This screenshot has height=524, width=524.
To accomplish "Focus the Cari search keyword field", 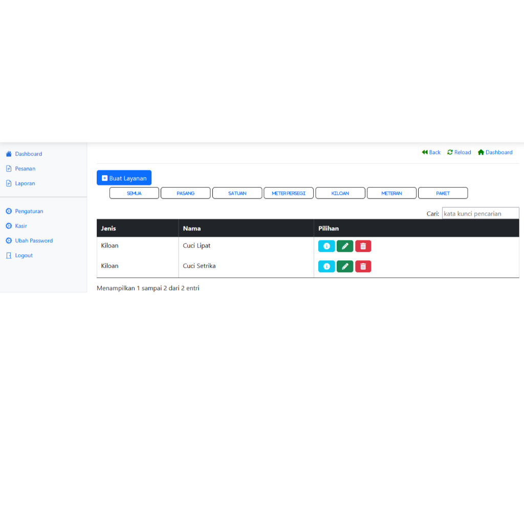I will click(x=481, y=213).
